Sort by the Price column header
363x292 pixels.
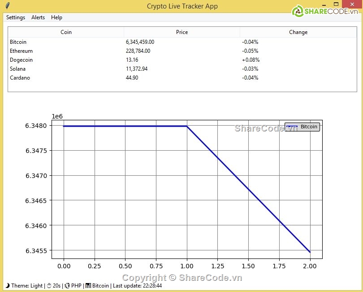tap(182, 32)
